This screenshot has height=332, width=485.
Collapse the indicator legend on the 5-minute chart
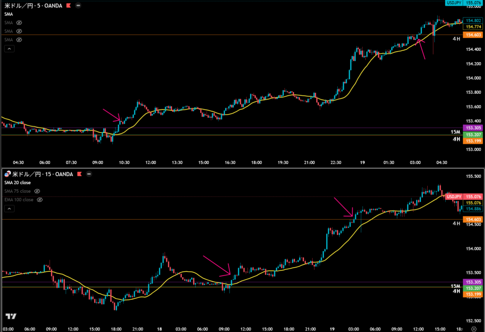[x=9, y=48]
